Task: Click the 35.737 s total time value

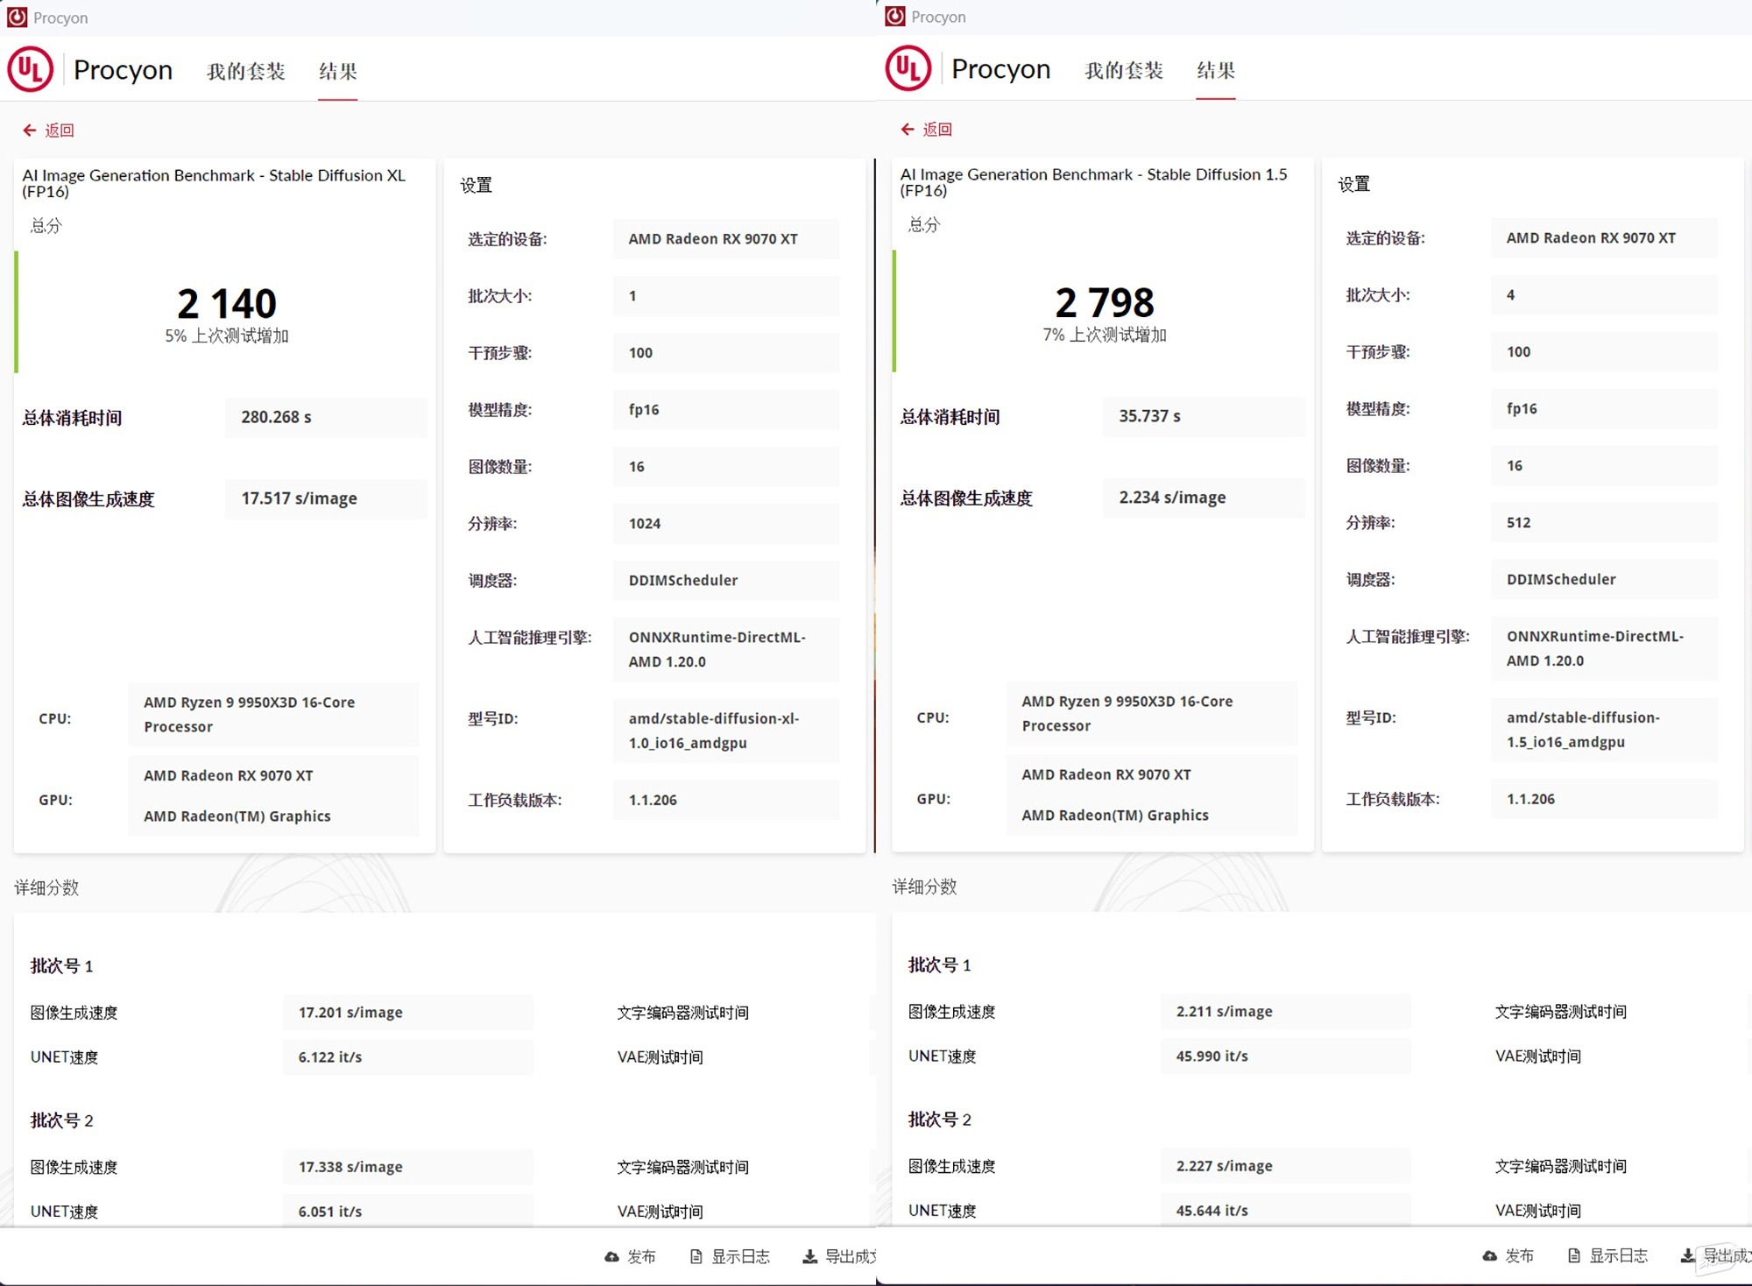Action: click(1204, 417)
